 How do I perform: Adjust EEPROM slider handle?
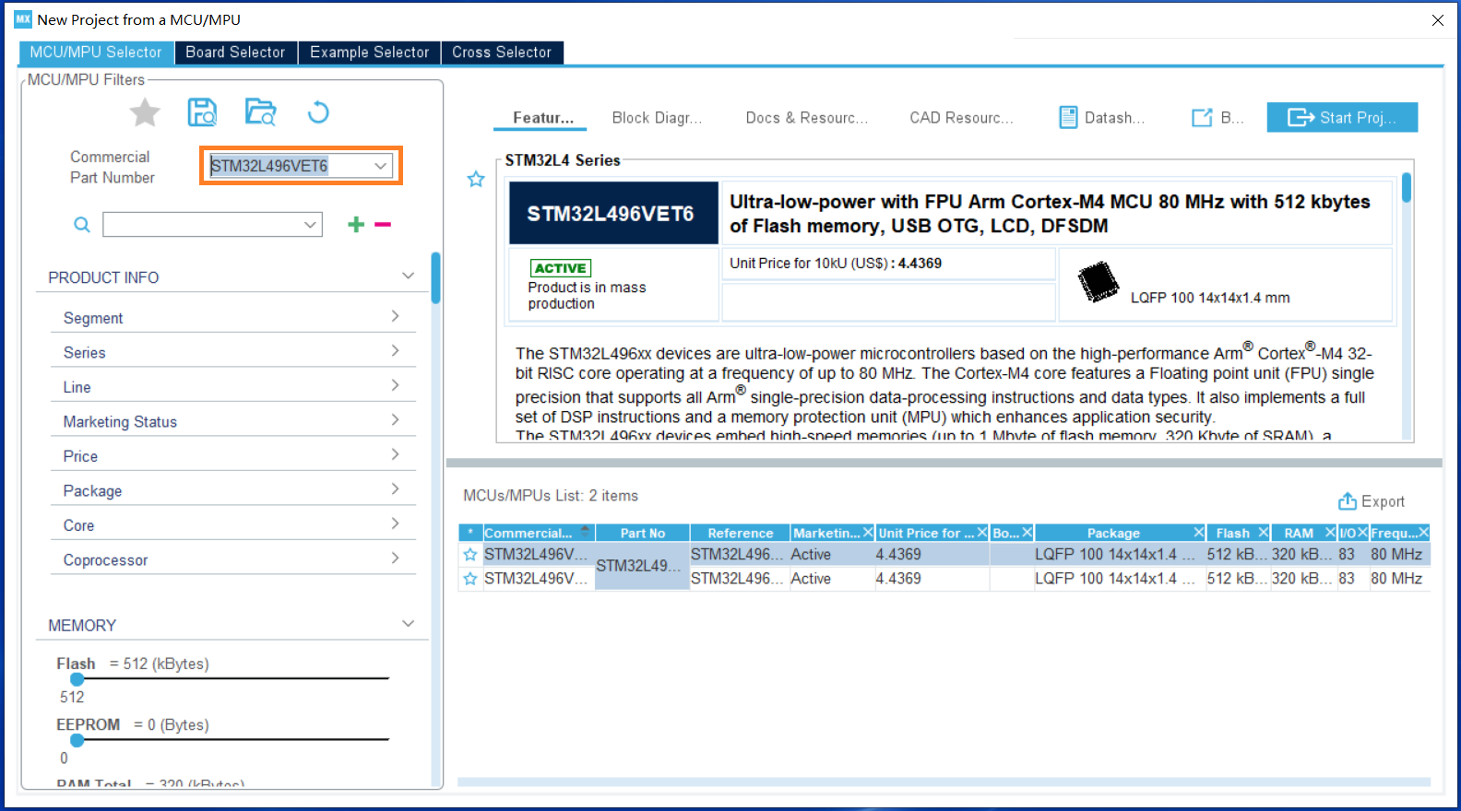pyautogui.click(x=77, y=740)
